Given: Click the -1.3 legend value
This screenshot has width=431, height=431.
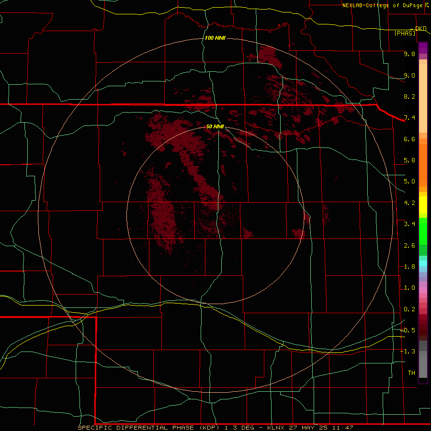Looking at the screenshot, I should click(x=408, y=352).
